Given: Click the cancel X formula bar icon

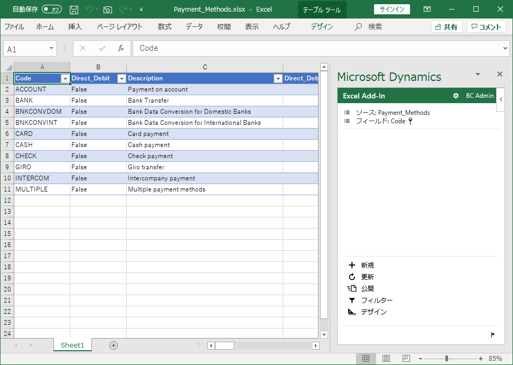Looking at the screenshot, I should pos(83,49).
